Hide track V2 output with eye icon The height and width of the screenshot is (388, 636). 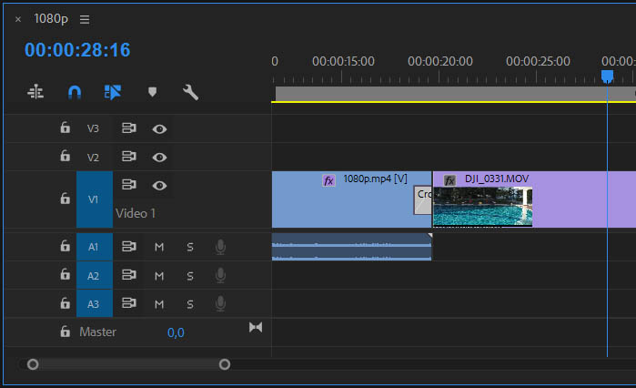pos(159,157)
